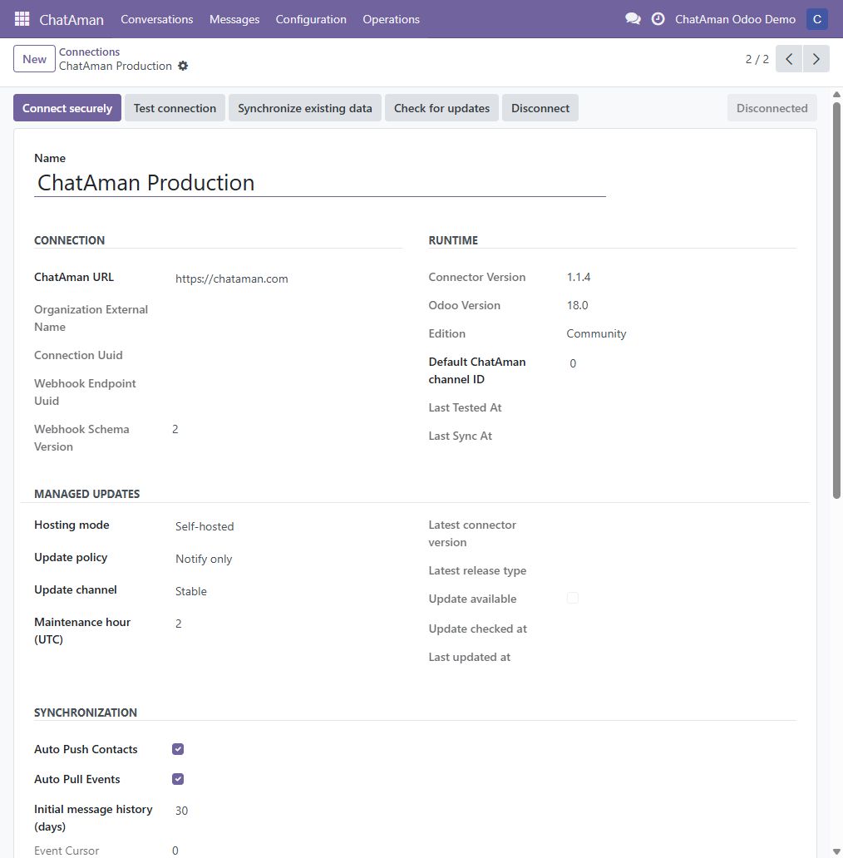The height and width of the screenshot is (858, 843).
Task: Edit the ChatAman URL field
Action: coord(287,279)
